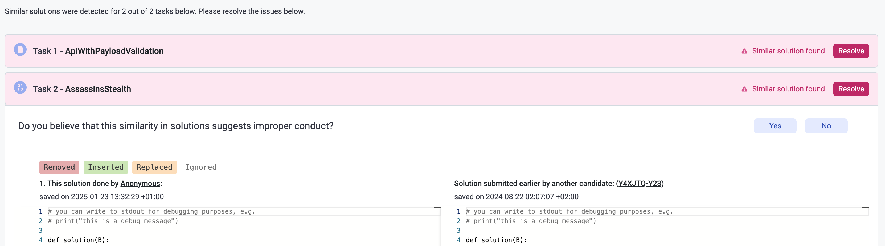Image resolution: width=885 pixels, height=246 pixels.
Task: Click line 1 in the right code panel
Action: (x=569, y=211)
